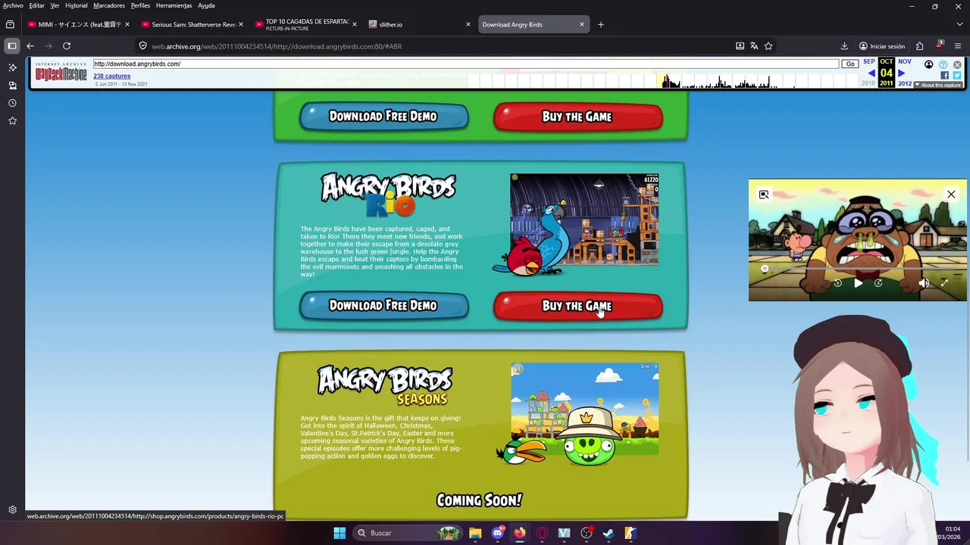
Task: Open the 238 captures link
Action: point(111,76)
